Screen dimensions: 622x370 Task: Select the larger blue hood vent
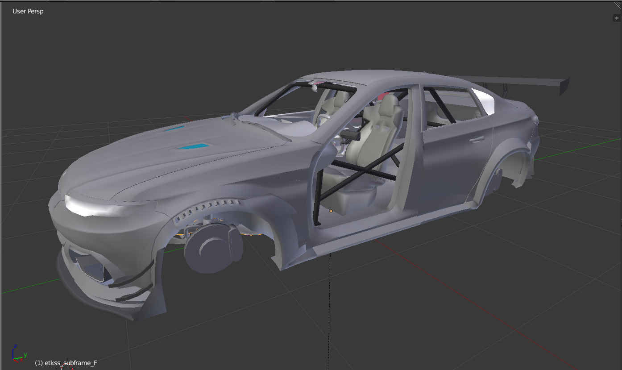coord(193,146)
